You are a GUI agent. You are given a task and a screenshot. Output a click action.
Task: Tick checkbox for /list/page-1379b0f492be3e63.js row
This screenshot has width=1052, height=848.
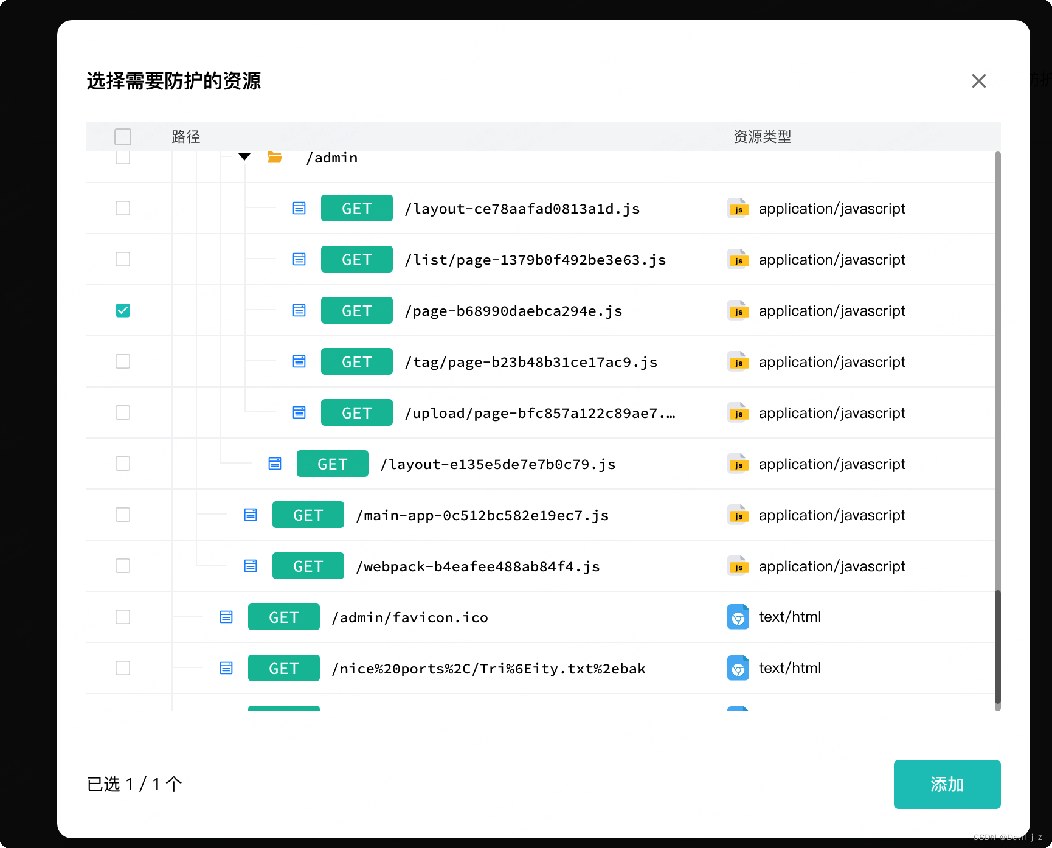click(x=123, y=259)
